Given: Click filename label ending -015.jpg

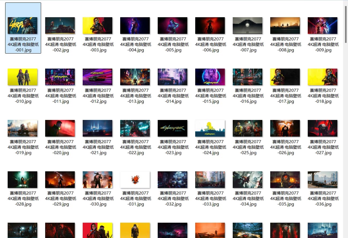Looking at the screenshot, I should [x=210, y=96].
